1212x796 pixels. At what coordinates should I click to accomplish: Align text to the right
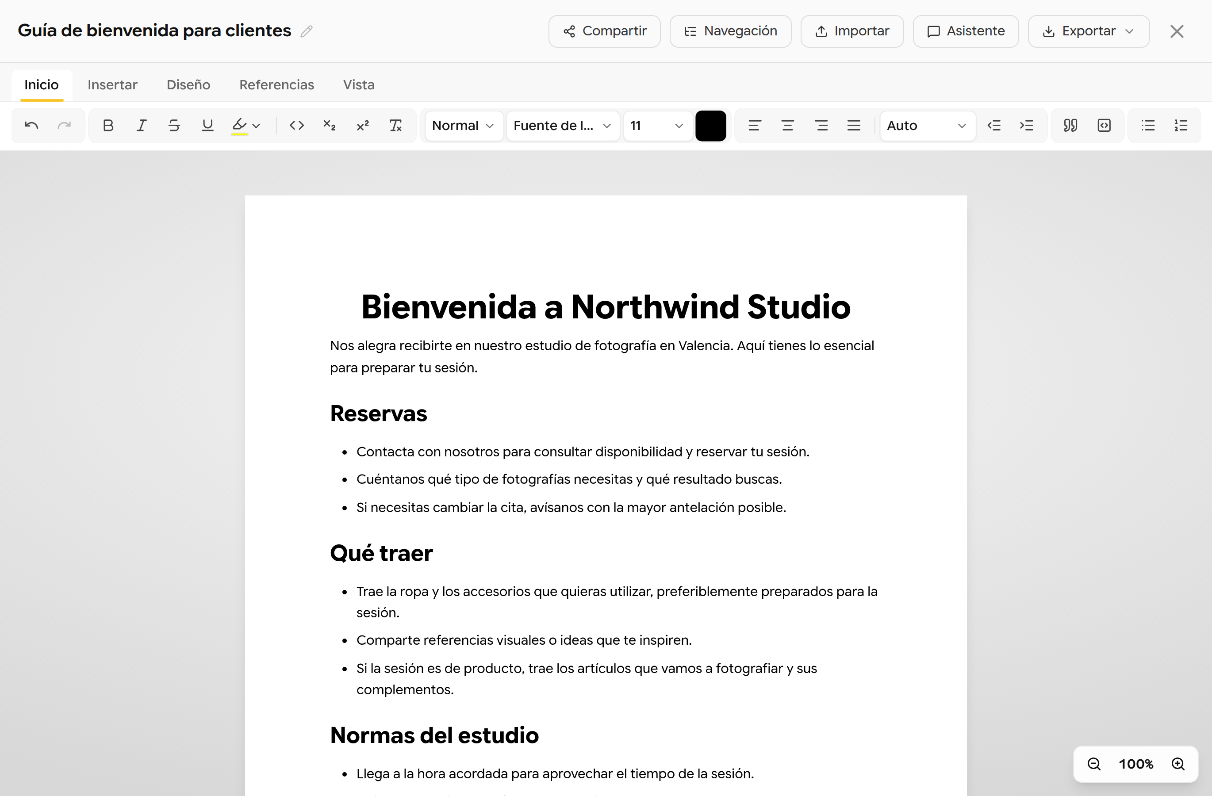pyautogui.click(x=821, y=125)
